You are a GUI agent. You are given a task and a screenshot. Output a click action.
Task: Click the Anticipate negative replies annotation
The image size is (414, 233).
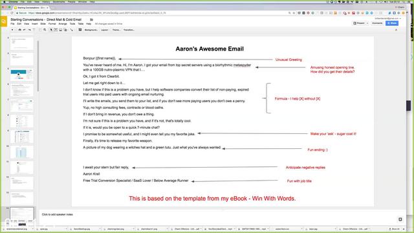(x=305, y=168)
